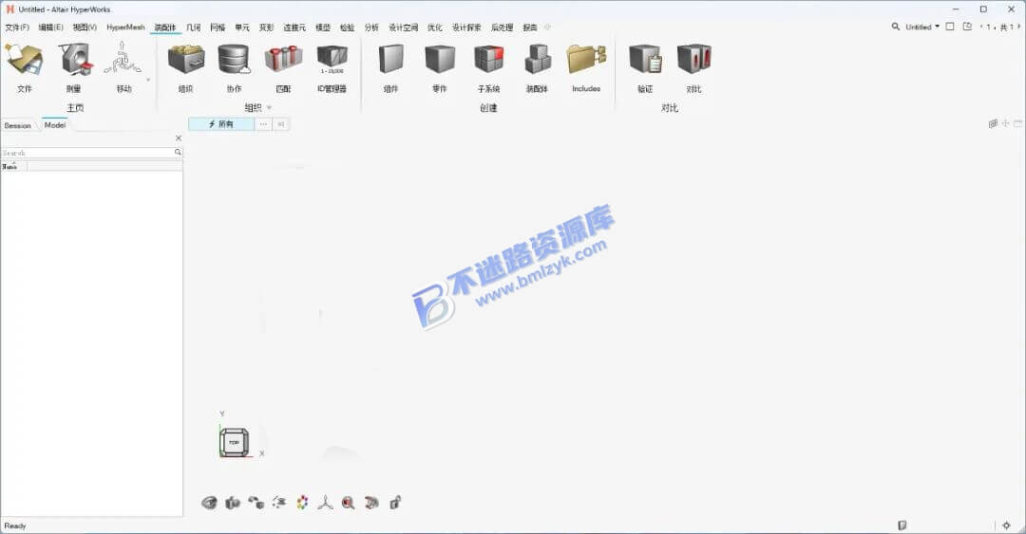Open the 对比 (Compare) tool icon

pos(694,60)
